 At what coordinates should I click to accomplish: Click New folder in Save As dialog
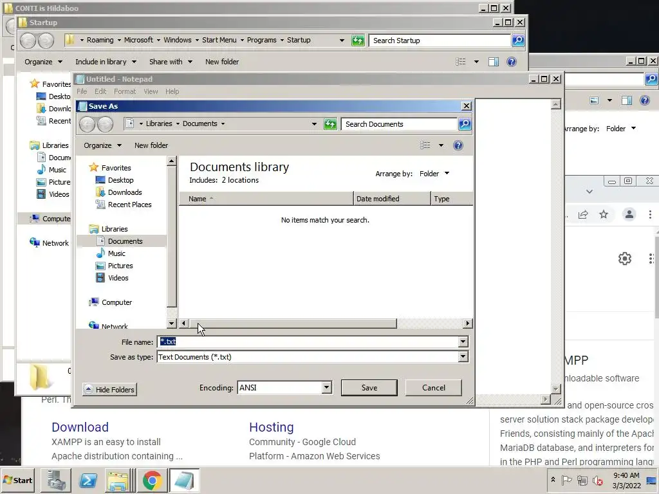[x=151, y=145]
